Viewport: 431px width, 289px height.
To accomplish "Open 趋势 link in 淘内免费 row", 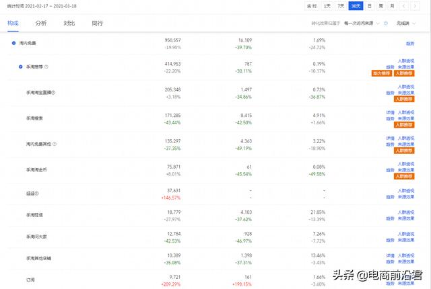I will point(410,43).
